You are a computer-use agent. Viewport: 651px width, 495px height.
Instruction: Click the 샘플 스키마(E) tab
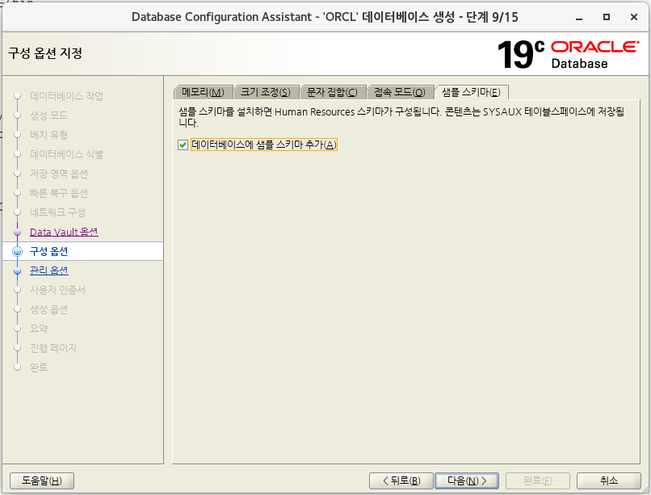pyautogui.click(x=471, y=92)
